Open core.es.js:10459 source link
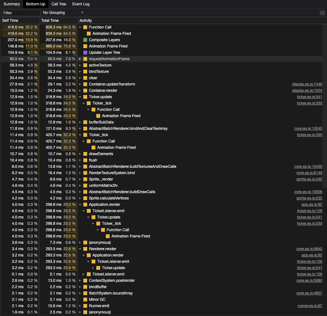327x316 pixels. pos(308,166)
